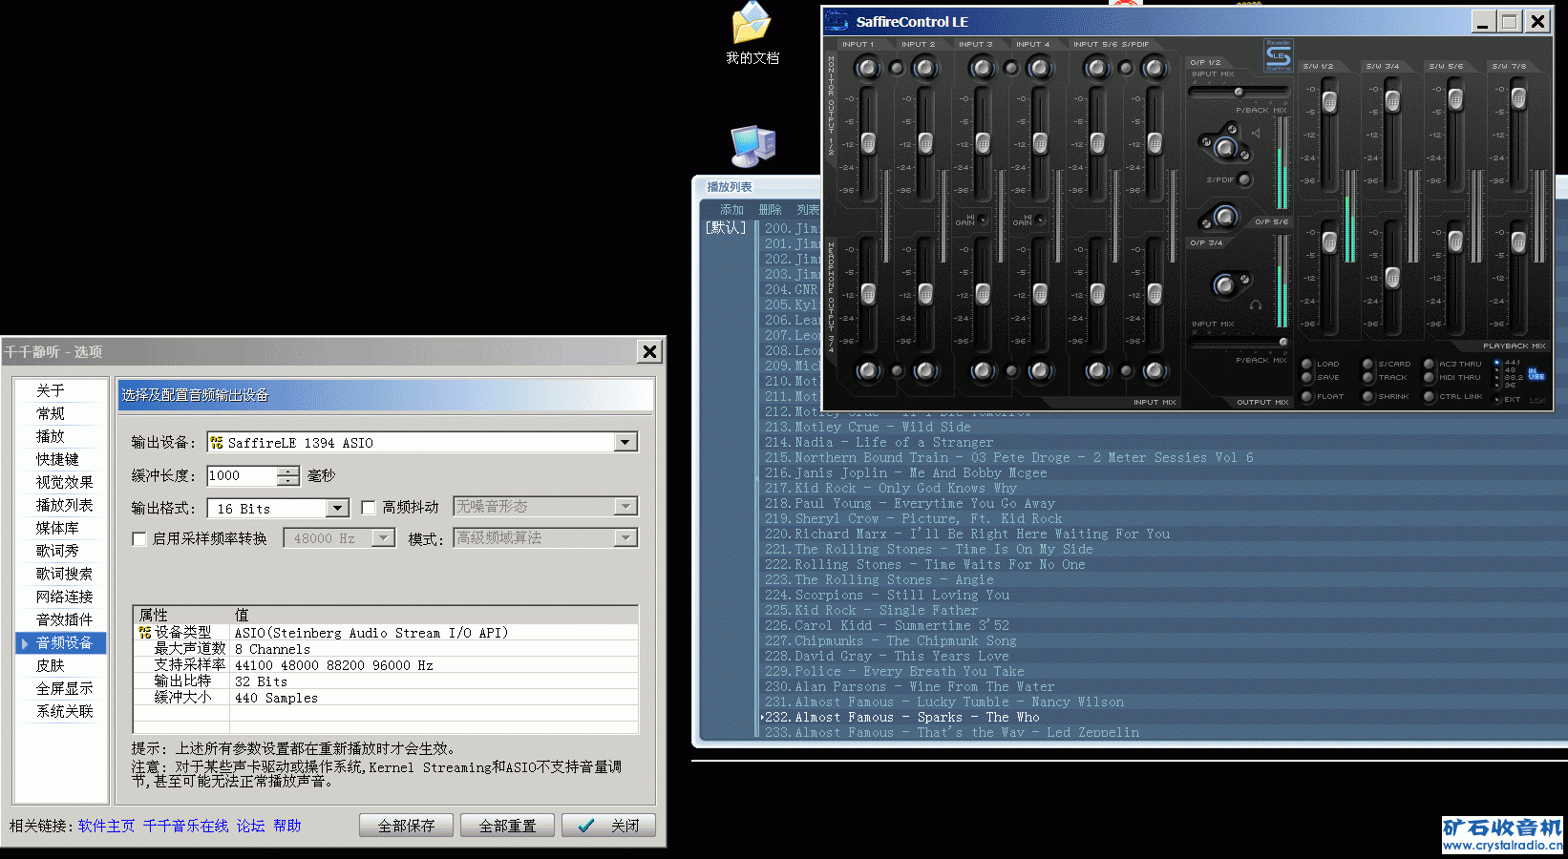Viewport: 1568px width, 859px height.
Task: Toggle stereo link for Input 5/6 S/PDIF monitor
Action: 1125,67
